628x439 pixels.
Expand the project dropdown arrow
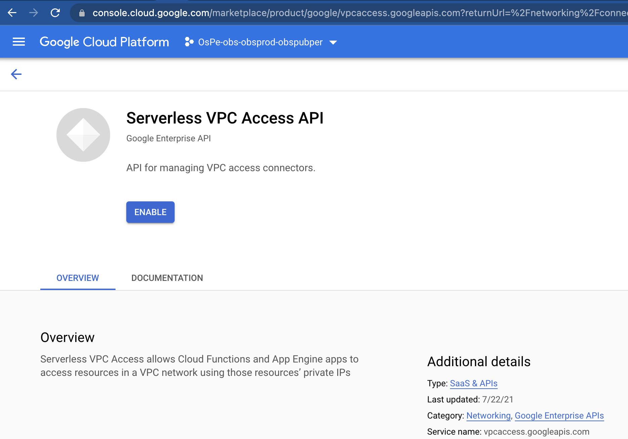(333, 42)
